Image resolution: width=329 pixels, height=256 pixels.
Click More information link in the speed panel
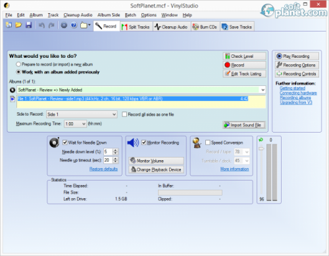tap(234, 169)
